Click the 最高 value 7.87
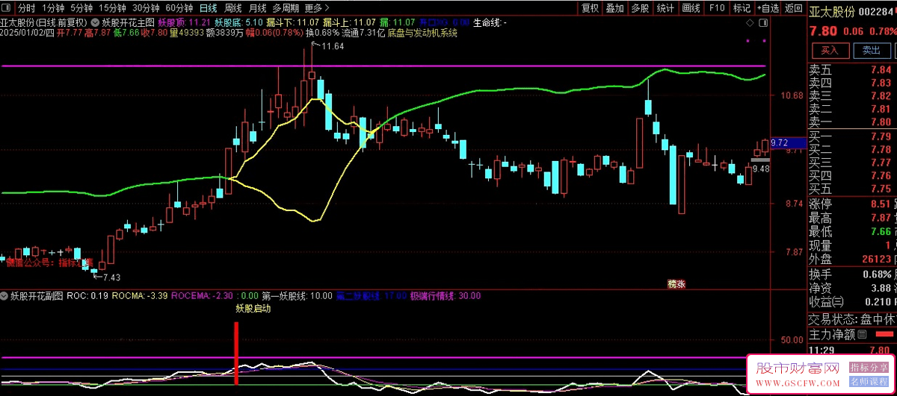Viewport: 897px width, 396px height. [x=881, y=218]
